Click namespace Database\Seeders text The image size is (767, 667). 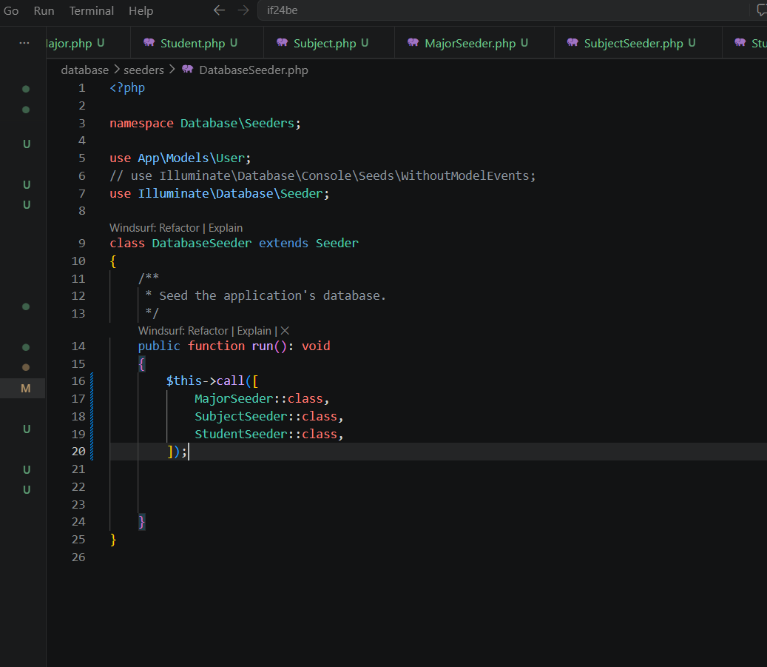tap(205, 123)
